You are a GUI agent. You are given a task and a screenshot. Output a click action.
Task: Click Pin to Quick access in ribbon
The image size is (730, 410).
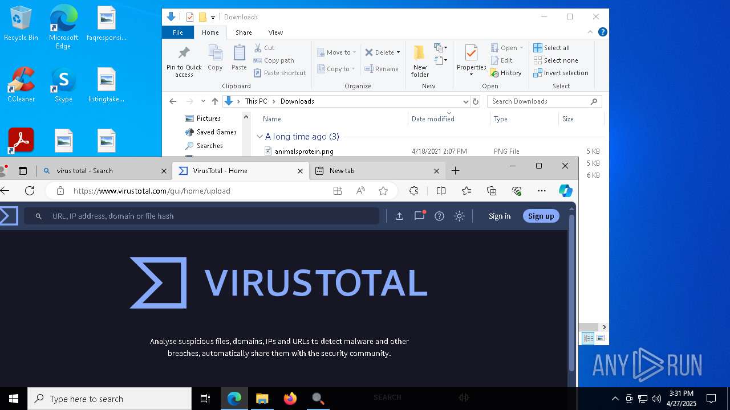(184, 62)
